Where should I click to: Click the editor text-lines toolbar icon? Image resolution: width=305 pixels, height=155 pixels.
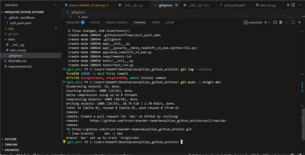[288, 5]
